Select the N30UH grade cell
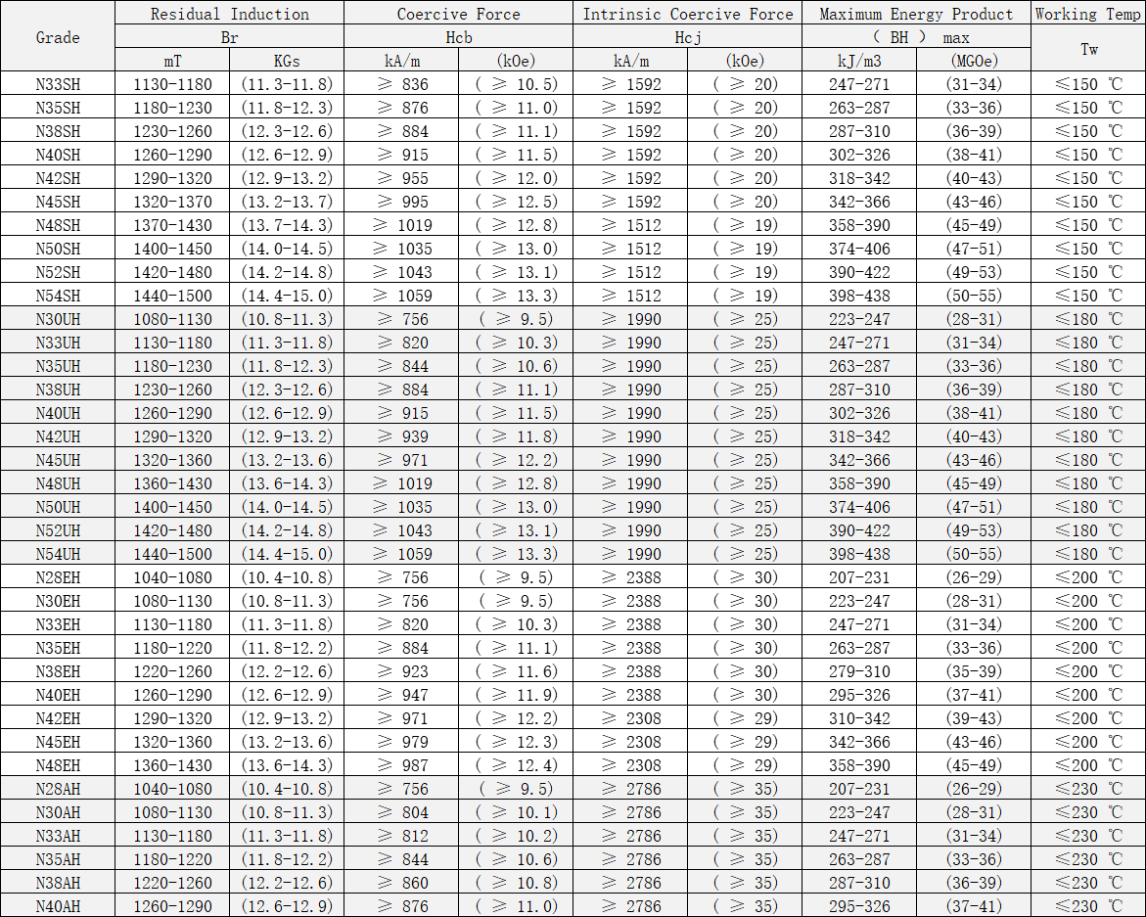 [58, 319]
